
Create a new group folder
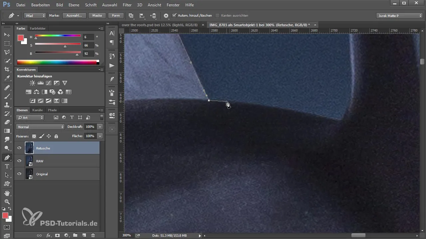(x=75, y=235)
